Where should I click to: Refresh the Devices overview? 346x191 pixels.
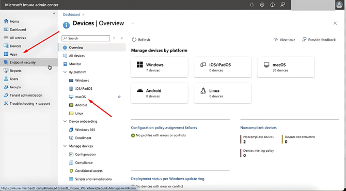coord(141,40)
